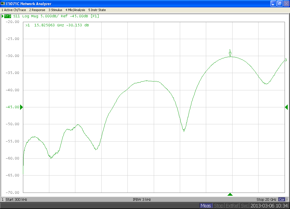Click channel number 1 in status bar
The height and width of the screenshot is (209, 290).
pyautogui.click(x=3, y=200)
